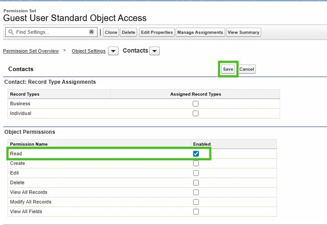Enable the Delete permission checkbox

tap(196, 183)
